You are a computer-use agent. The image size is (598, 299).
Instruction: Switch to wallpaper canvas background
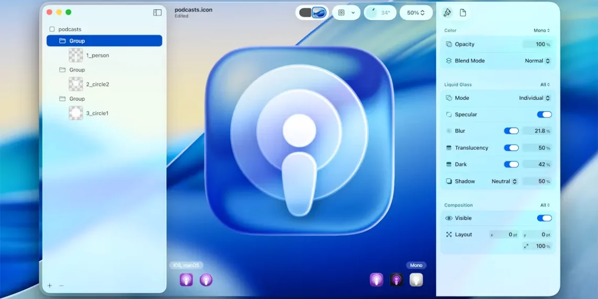tap(319, 13)
